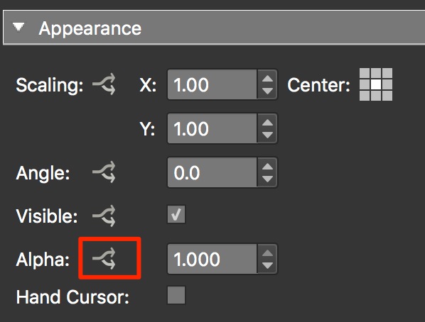Increase Scaling X value with up arrow

coord(267,79)
